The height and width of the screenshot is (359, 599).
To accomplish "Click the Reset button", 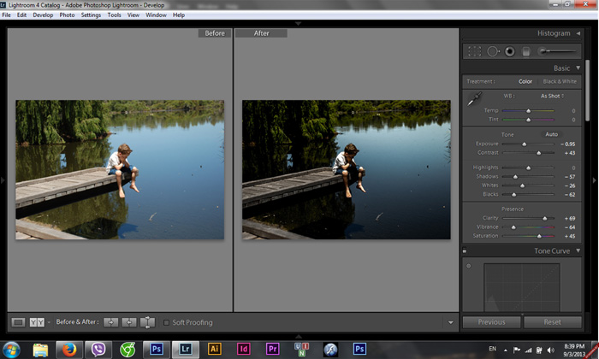I will tap(553, 322).
